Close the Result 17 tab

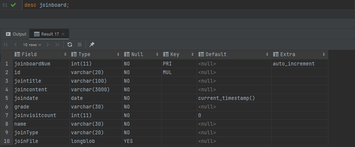click(63, 34)
